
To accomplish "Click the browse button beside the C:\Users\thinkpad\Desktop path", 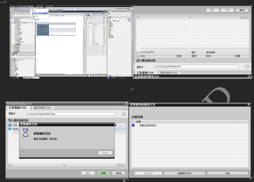I will [x=124, y=114].
